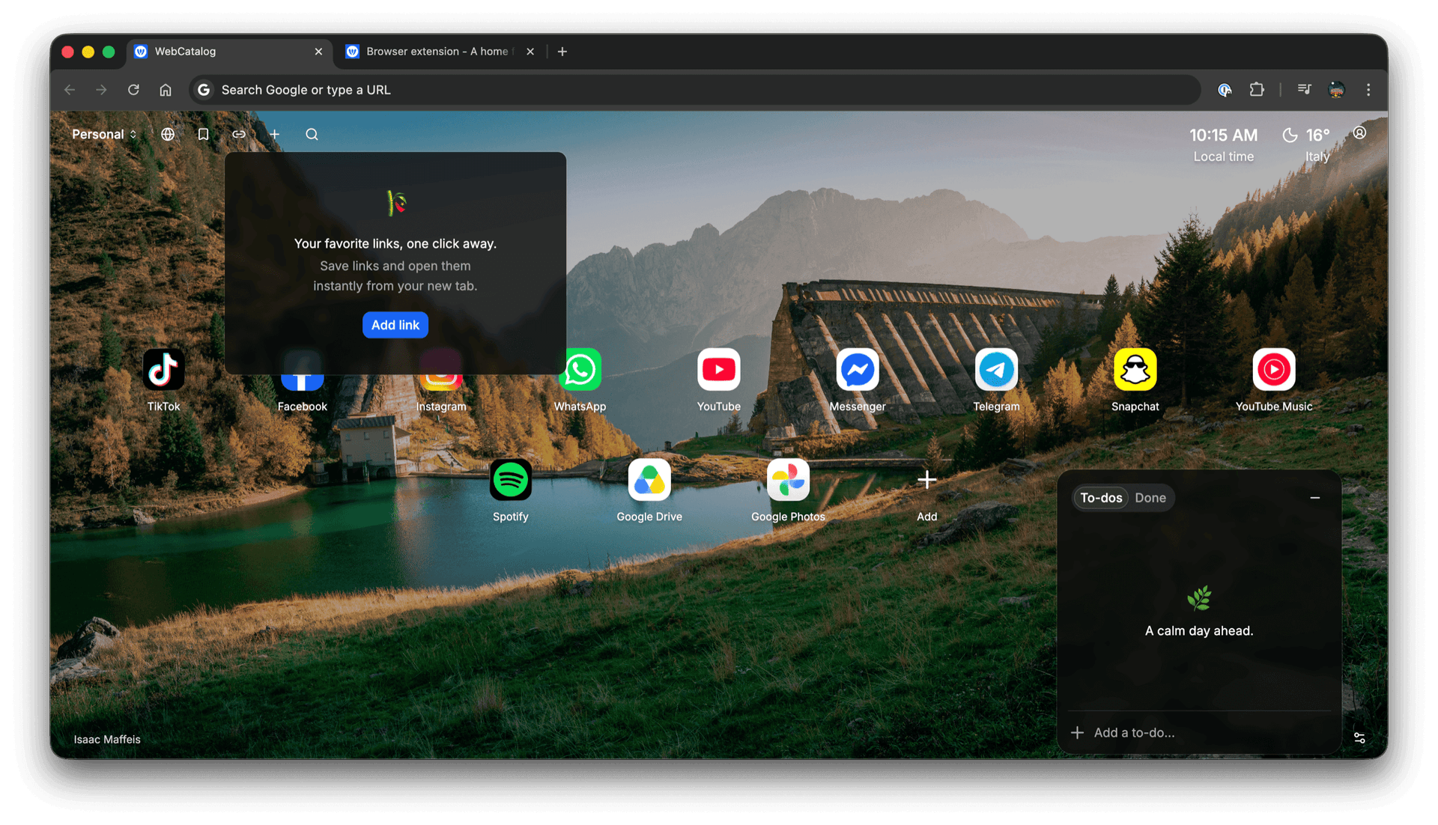Viewport: 1438px width, 825px height.
Task: Click the WebCatalog extension icon in browser toolbar
Action: 1225,90
